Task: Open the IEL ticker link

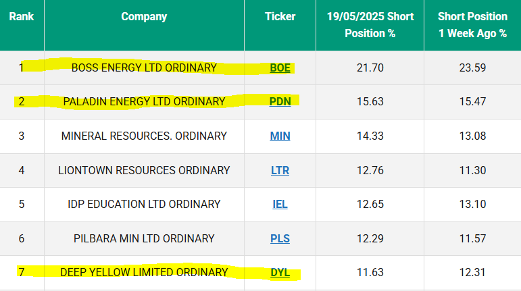Action: pyautogui.click(x=280, y=204)
